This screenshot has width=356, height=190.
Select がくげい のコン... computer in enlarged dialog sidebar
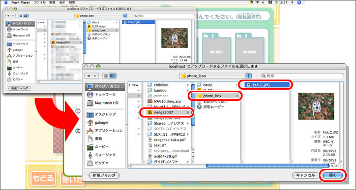(105, 86)
